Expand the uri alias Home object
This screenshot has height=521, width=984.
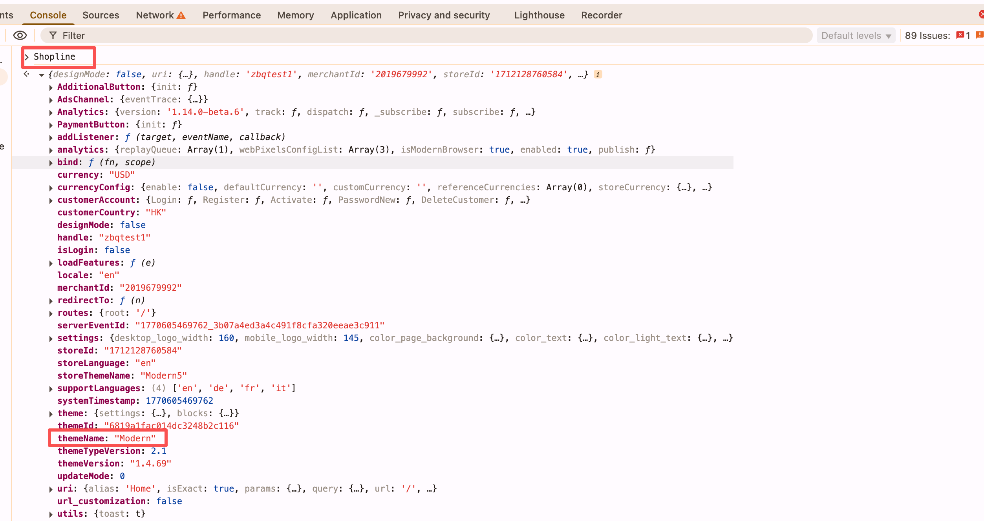[x=51, y=489]
